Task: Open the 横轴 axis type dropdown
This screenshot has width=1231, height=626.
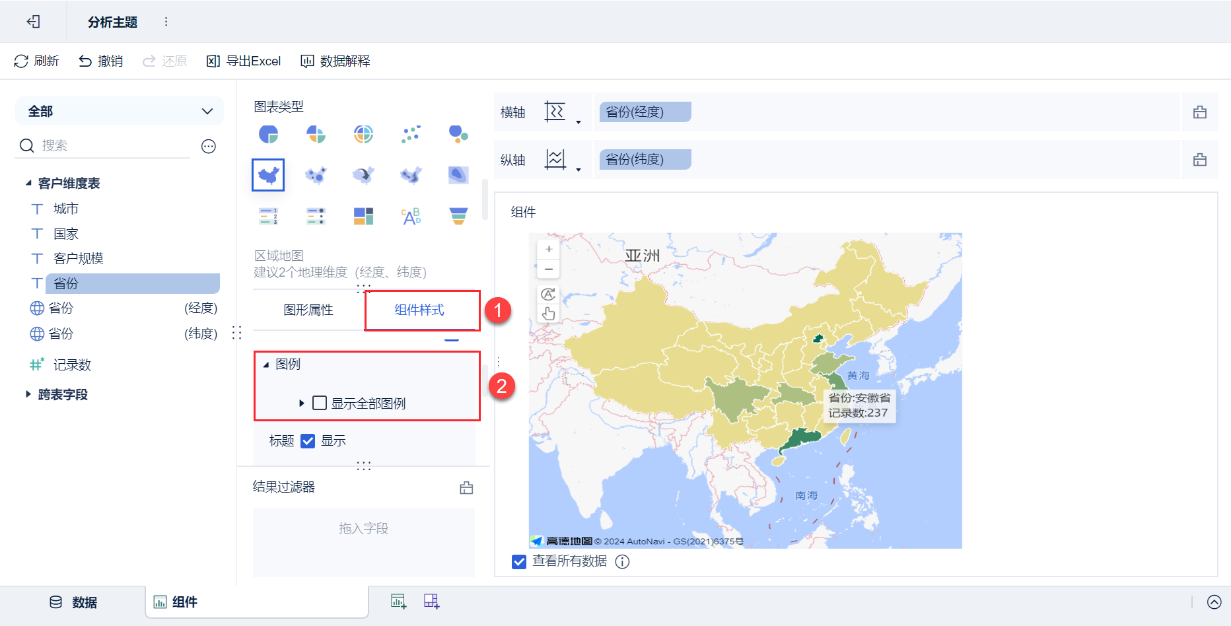Action: pos(563,112)
